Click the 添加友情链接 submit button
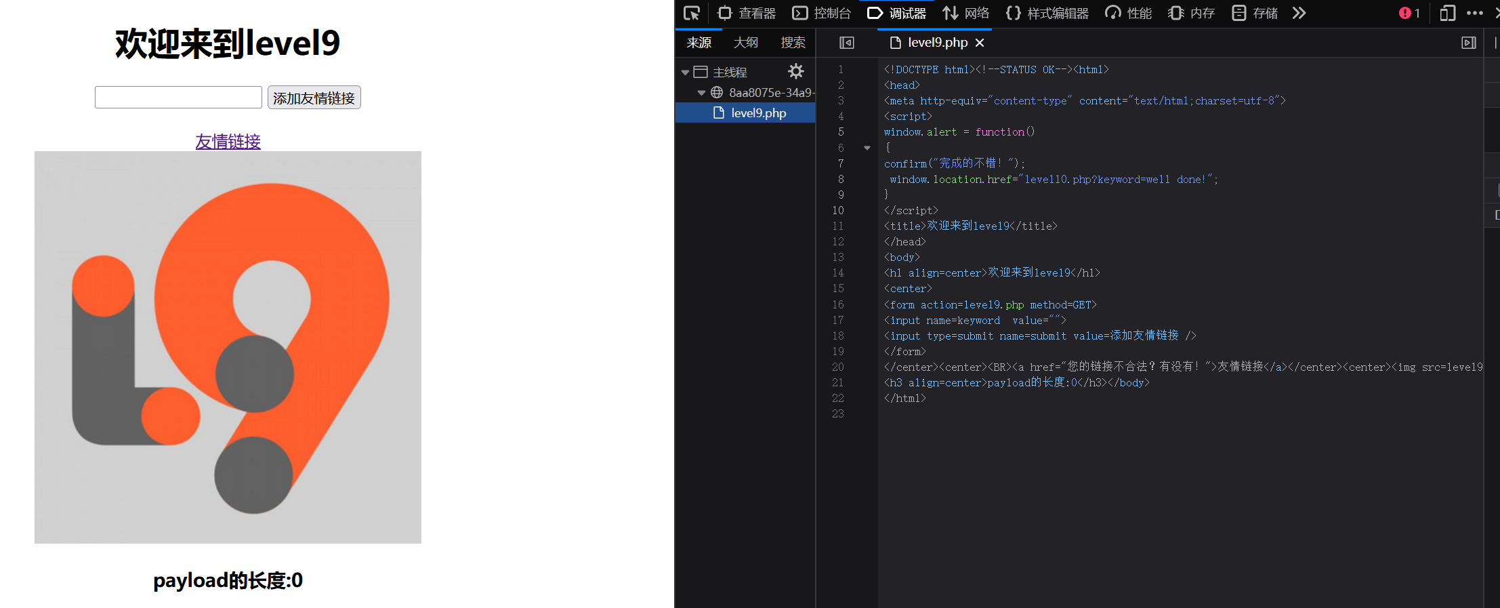The width and height of the screenshot is (1500, 608). tap(314, 98)
